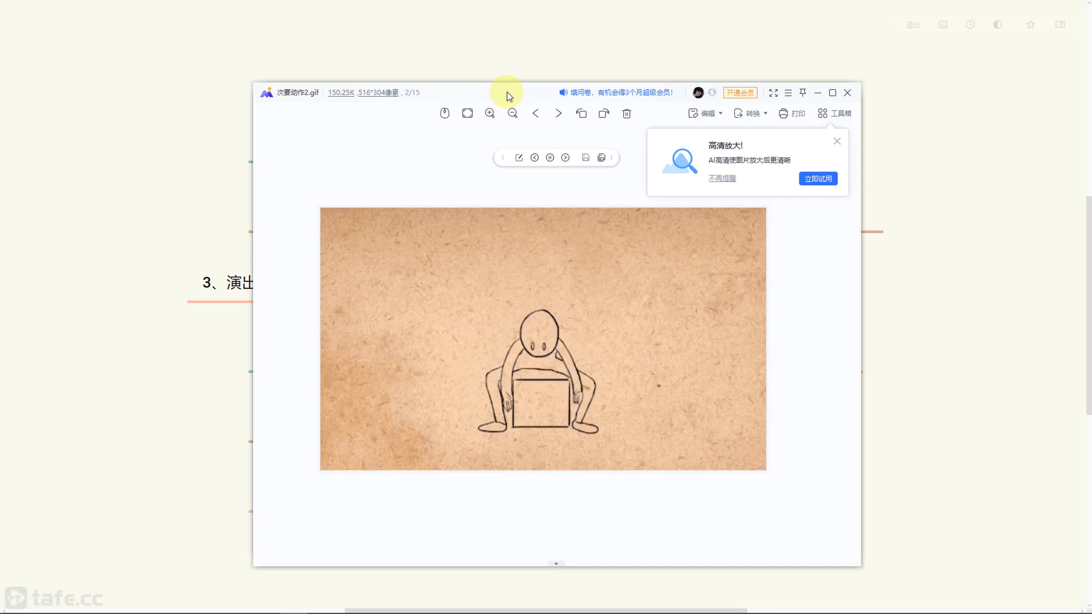The width and height of the screenshot is (1092, 614).
Task: Step to next GIF frame
Action: coord(565,158)
